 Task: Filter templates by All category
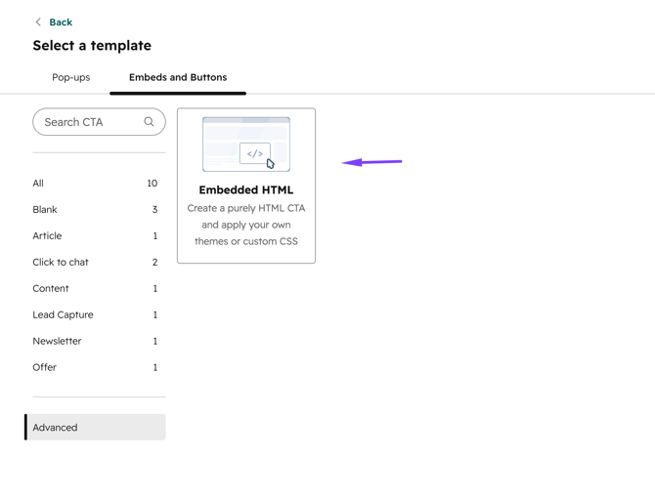(95, 184)
